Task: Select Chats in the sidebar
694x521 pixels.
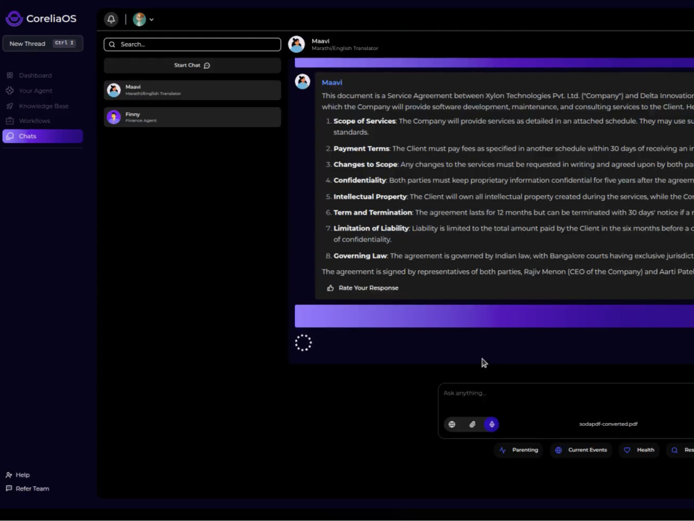Action: point(42,136)
